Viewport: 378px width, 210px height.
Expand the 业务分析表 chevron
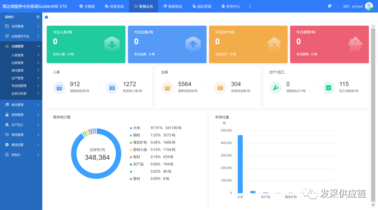point(38,93)
